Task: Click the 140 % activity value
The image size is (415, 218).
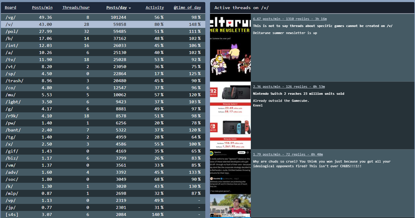Action: click(x=158, y=214)
